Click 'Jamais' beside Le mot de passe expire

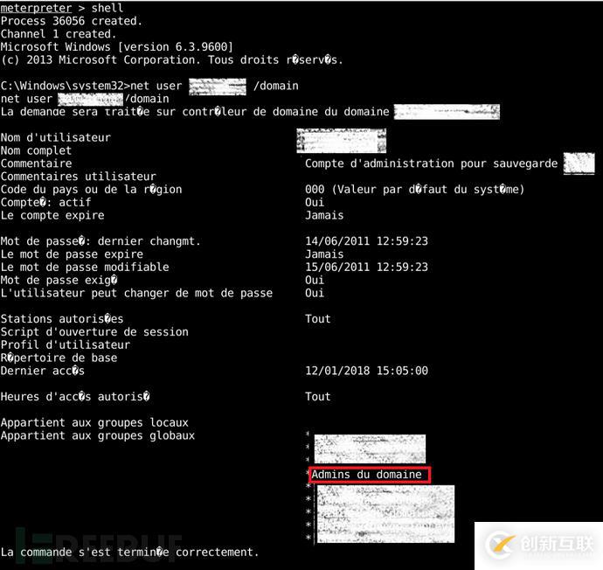tap(324, 254)
